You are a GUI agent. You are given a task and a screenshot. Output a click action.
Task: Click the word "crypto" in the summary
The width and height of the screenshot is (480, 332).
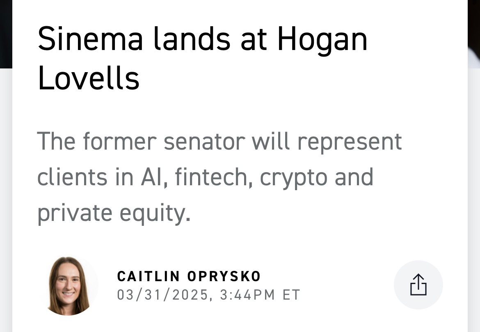(294, 177)
